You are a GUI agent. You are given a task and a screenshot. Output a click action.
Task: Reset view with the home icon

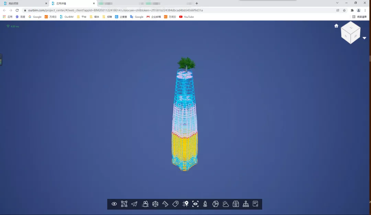coord(336,26)
